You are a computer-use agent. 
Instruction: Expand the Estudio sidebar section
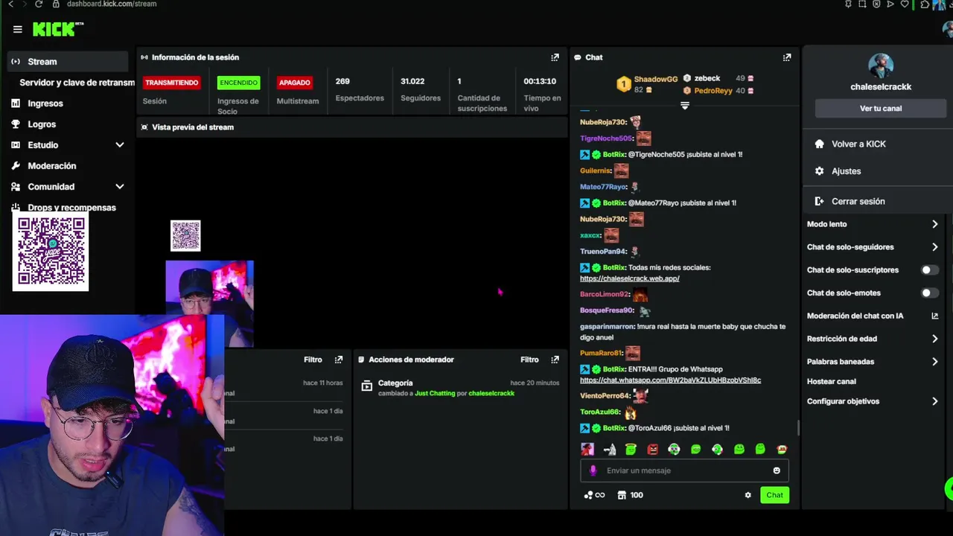click(x=120, y=145)
